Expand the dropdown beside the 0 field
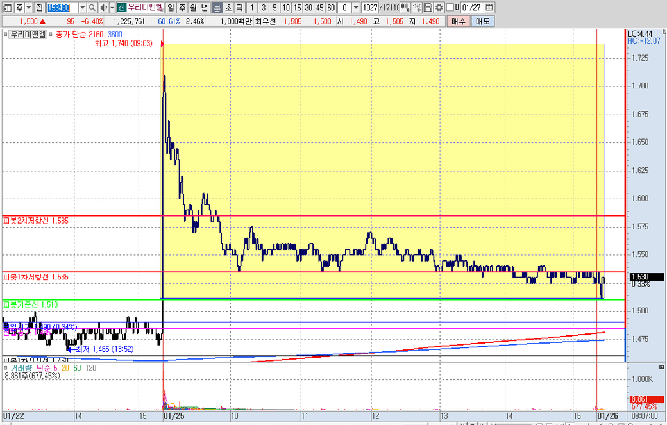The height and width of the screenshot is (425, 667). click(356, 8)
